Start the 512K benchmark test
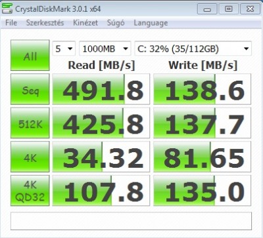 coord(30,123)
